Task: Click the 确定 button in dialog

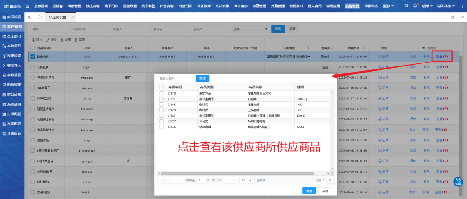Action: click(309, 190)
